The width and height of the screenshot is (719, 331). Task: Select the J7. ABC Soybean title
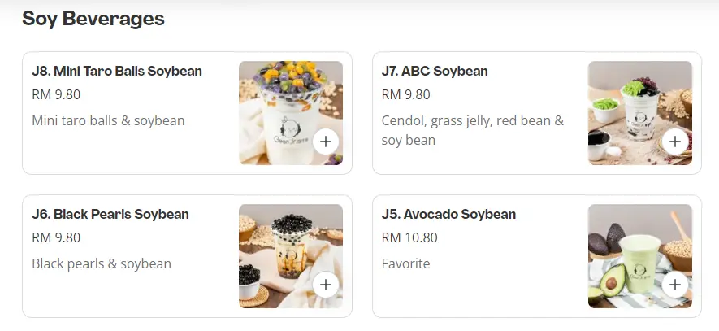click(435, 72)
